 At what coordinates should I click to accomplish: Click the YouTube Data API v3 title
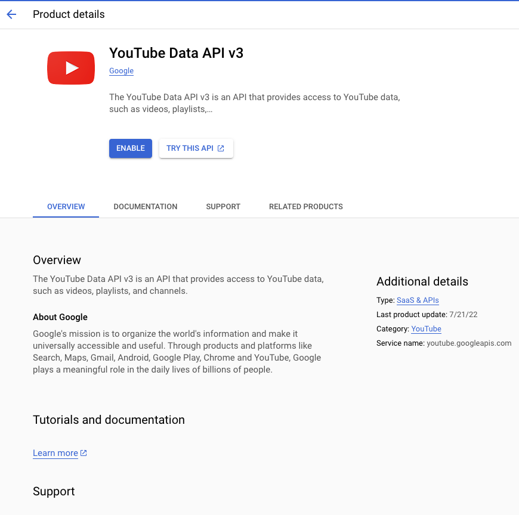[176, 53]
